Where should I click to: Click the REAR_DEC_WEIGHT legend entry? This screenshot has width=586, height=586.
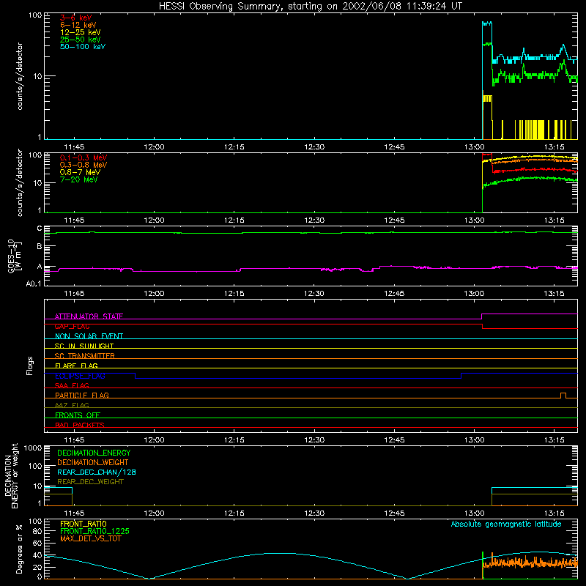tap(90, 482)
